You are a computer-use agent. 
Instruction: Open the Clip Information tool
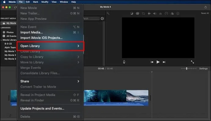[178, 13]
